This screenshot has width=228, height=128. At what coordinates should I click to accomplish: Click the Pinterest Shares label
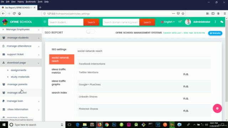(88, 109)
